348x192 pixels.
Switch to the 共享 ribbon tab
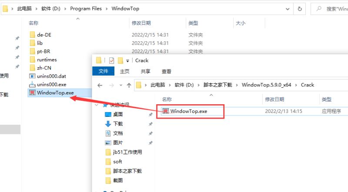pos(146,71)
